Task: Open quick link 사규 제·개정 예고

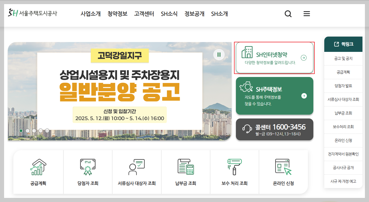Action: (343, 181)
